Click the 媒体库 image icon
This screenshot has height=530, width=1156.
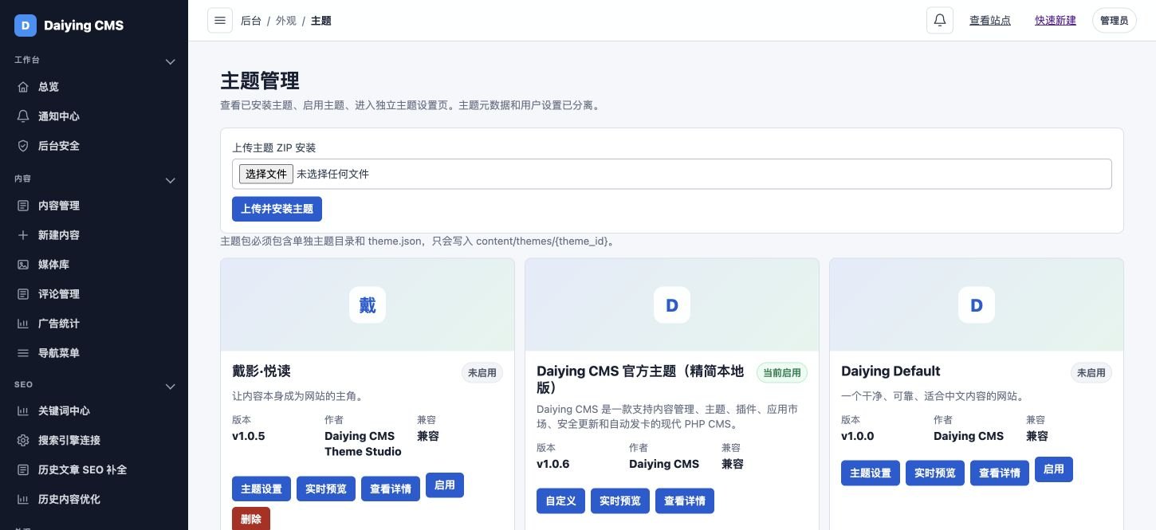click(23, 265)
